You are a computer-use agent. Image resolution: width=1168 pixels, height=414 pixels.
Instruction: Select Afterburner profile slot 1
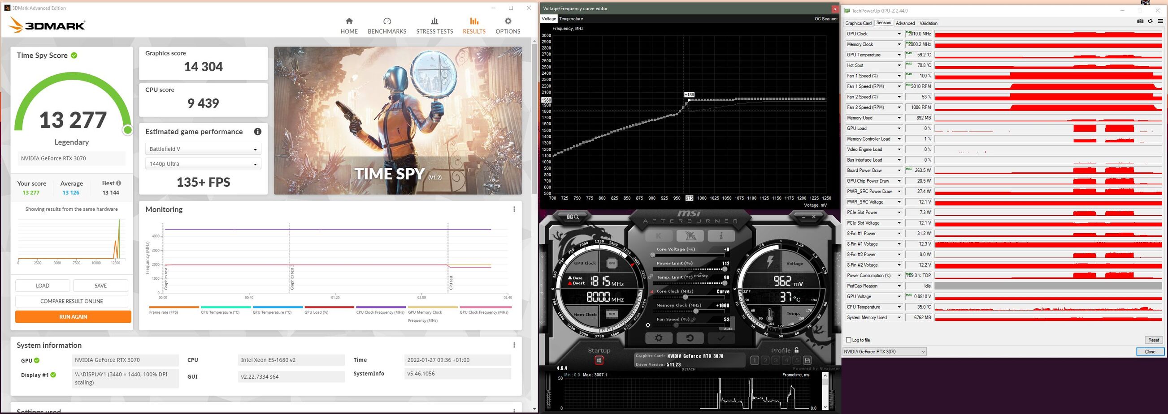point(755,360)
